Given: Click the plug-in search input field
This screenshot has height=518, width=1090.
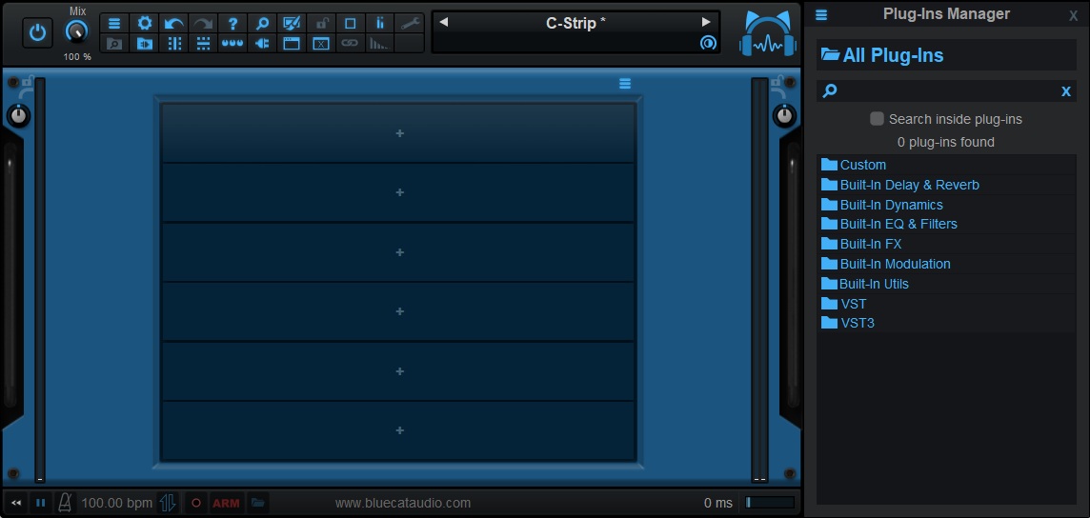Looking at the screenshot, I should click(946, 91).
